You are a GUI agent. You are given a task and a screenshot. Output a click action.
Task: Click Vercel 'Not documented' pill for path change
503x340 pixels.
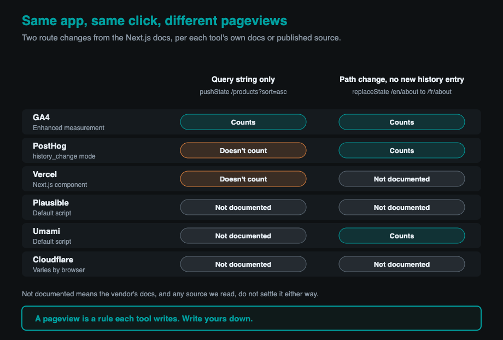coord(402,179)
